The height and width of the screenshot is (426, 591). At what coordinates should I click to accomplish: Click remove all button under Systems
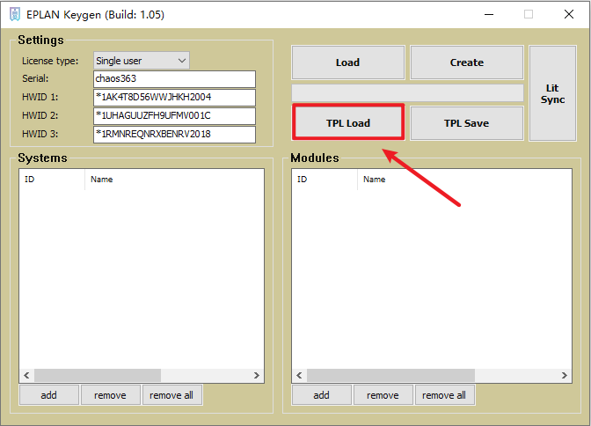pos(172,395)
